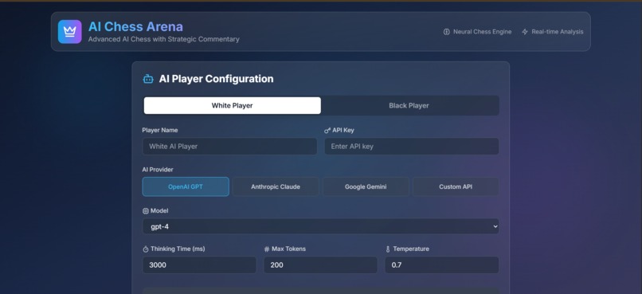Open the Model dropdown showing gpt-4

320,226
